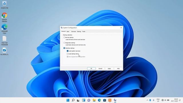Click the Apply button

(109, 68)
